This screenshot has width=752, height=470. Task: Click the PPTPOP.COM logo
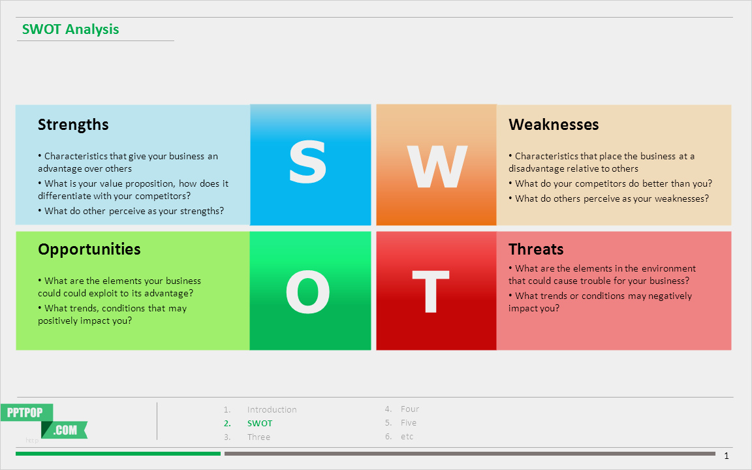(x=44, y=421)
